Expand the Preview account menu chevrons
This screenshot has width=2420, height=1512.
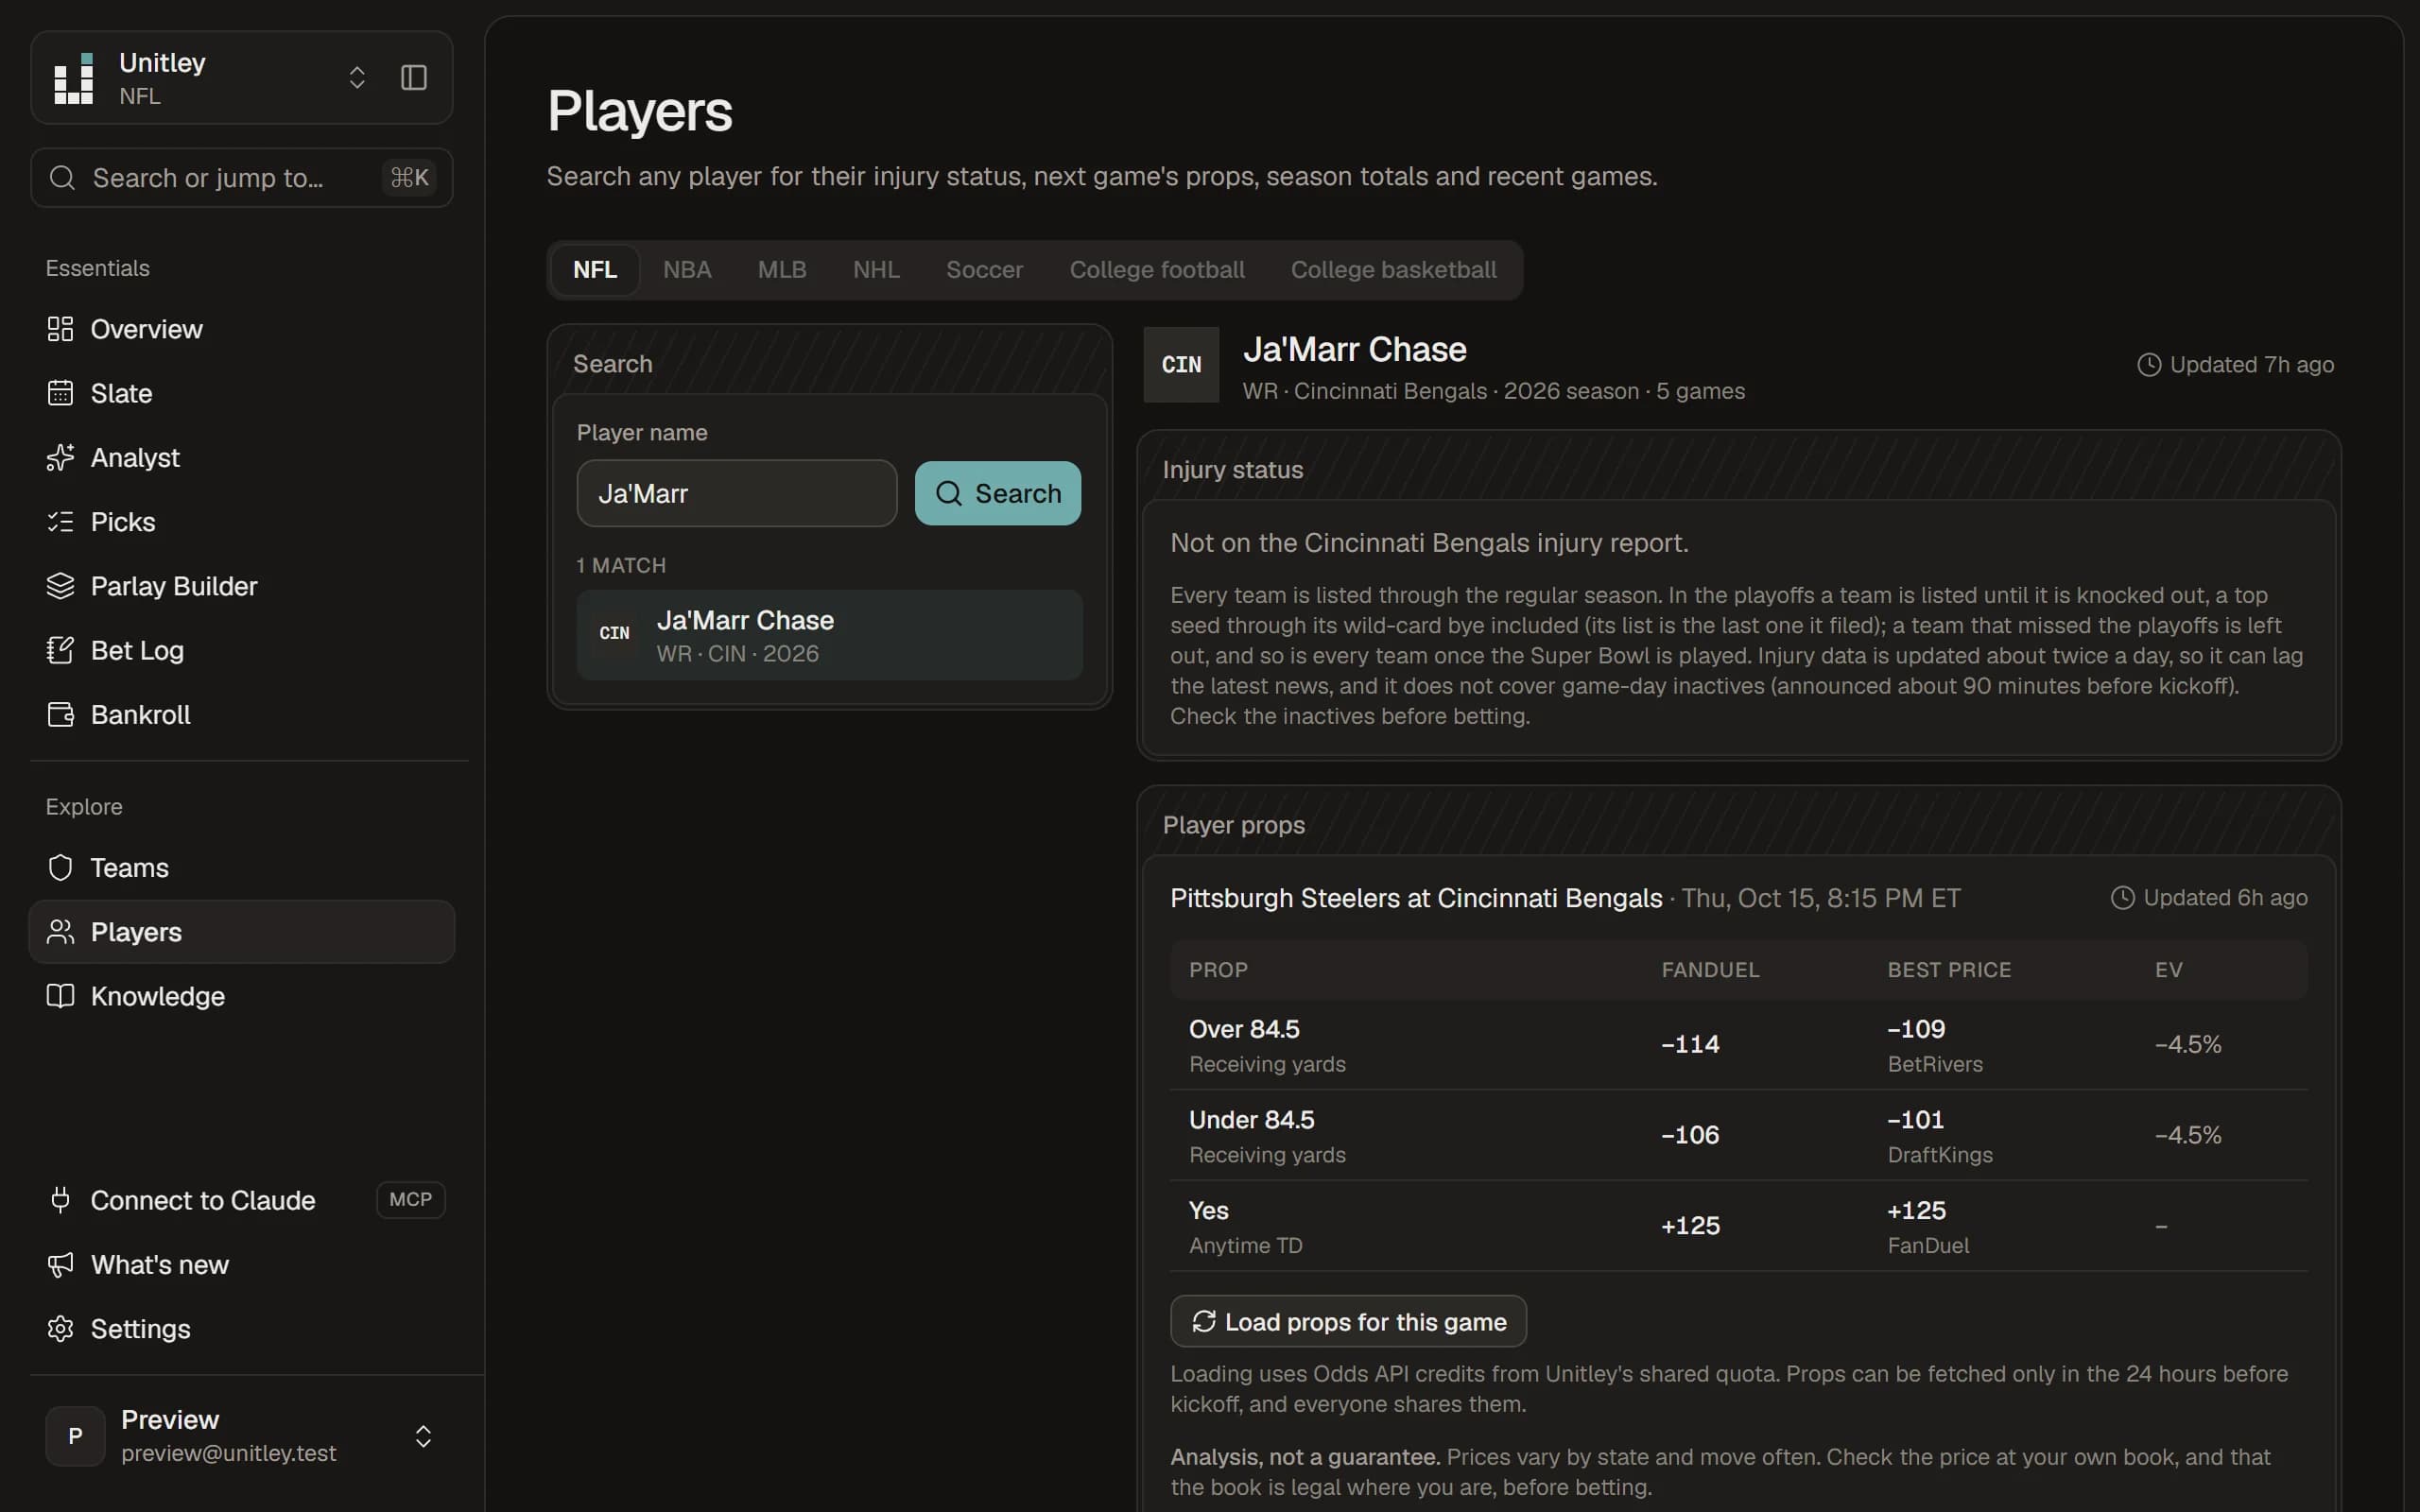[x=423, y=1436]
